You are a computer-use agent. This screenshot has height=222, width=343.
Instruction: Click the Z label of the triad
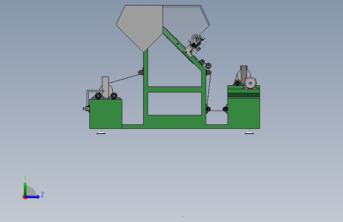click(42, 194)
